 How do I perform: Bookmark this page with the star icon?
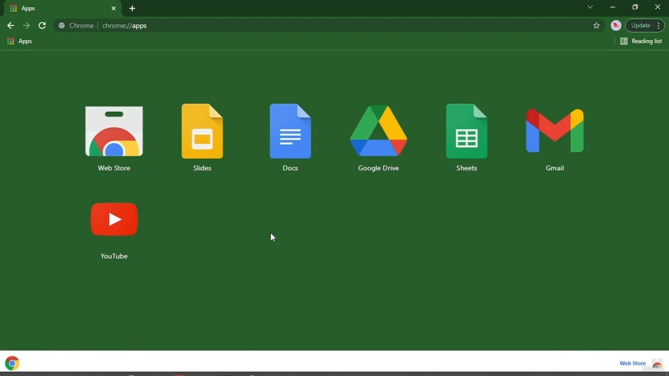pyautogui.click(x=596, y=26)
